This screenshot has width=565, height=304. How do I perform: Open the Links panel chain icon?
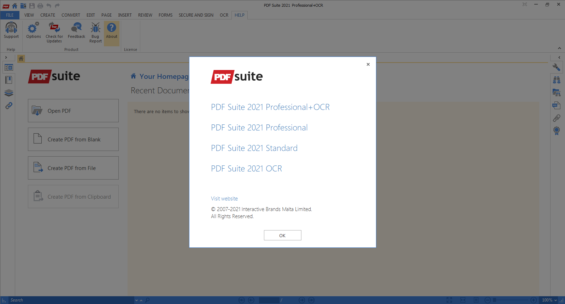[9, 105]
